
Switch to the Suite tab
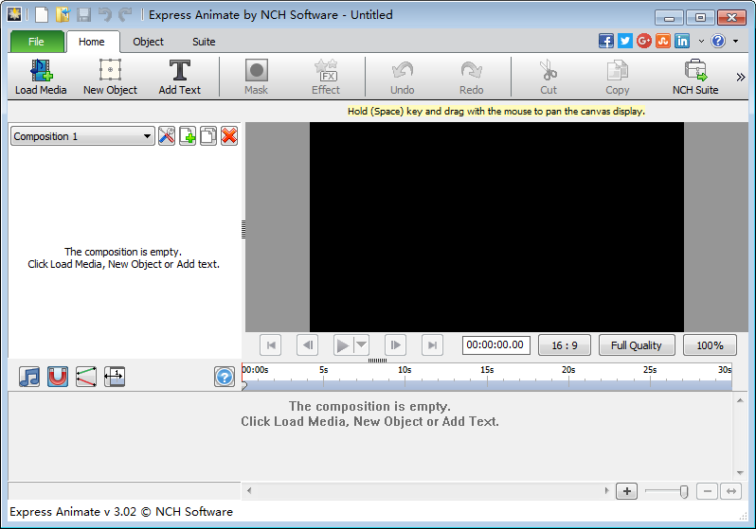204,42
